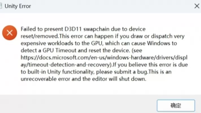Select the "reset/removed" text
Image resolution: width=201 pixels, height=113 pixels.
pyautogui.click(x=40, y=36)
